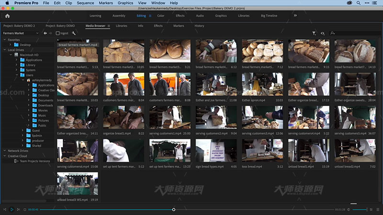This screenshot has height=215, width=383.
Task: Click the Media Browser search field
Action: click(x=355, y=33)
